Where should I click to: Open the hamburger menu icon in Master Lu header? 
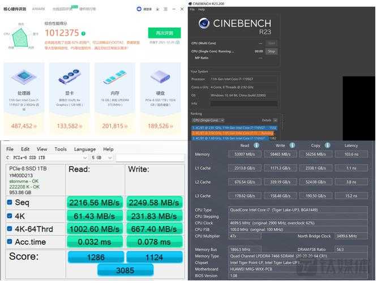click(166, 9)
